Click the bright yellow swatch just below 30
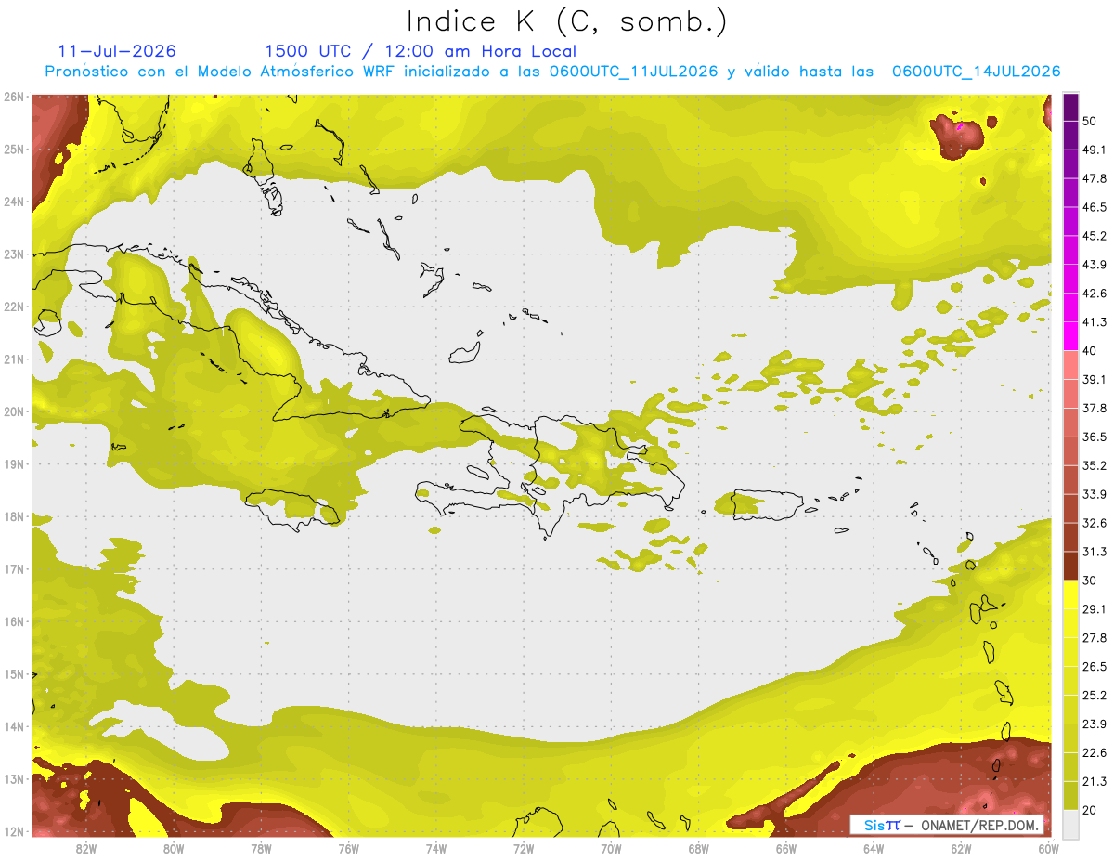This screenshot has width=1114, height=861. 1070,594
